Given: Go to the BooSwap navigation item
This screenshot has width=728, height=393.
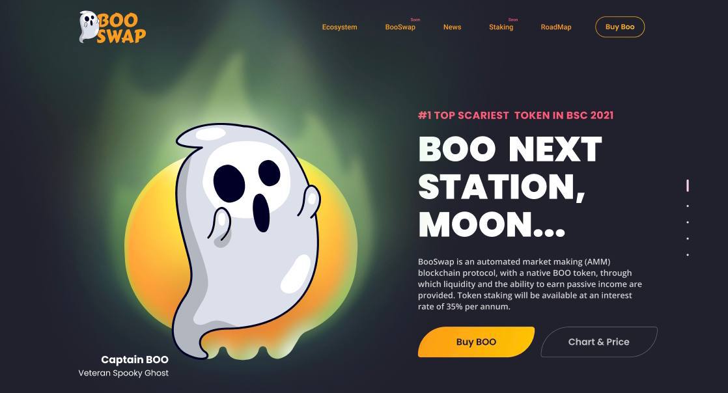Looking at the screenshot, I should pos(400,27).
